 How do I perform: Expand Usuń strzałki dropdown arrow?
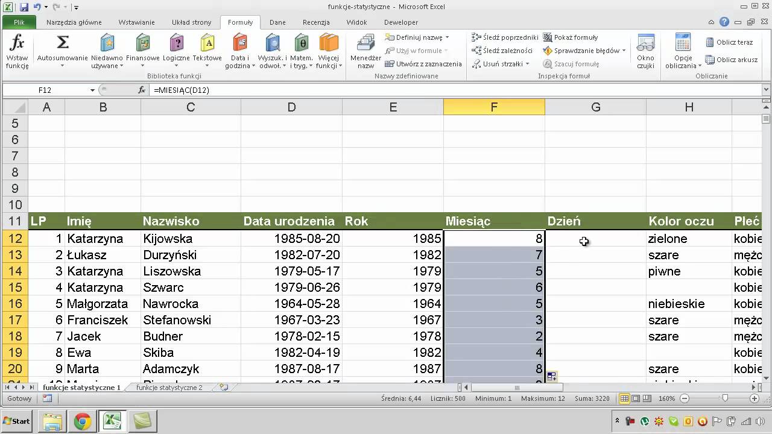[x=527, y=64]
